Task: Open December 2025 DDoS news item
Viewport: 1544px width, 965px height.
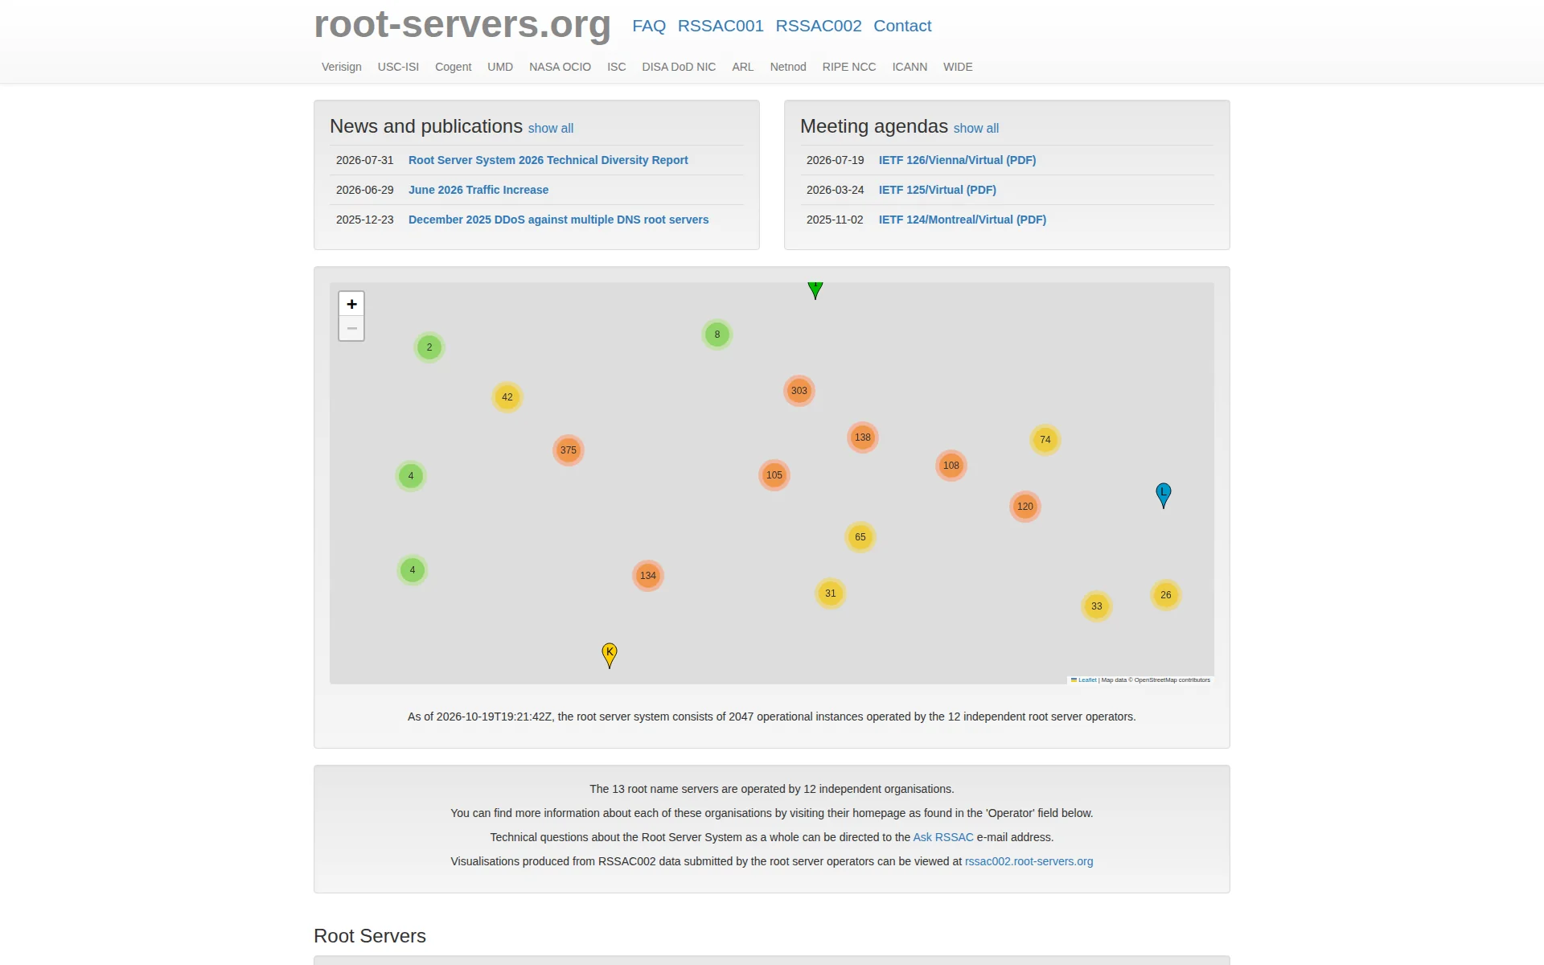Action: (559, 220)
